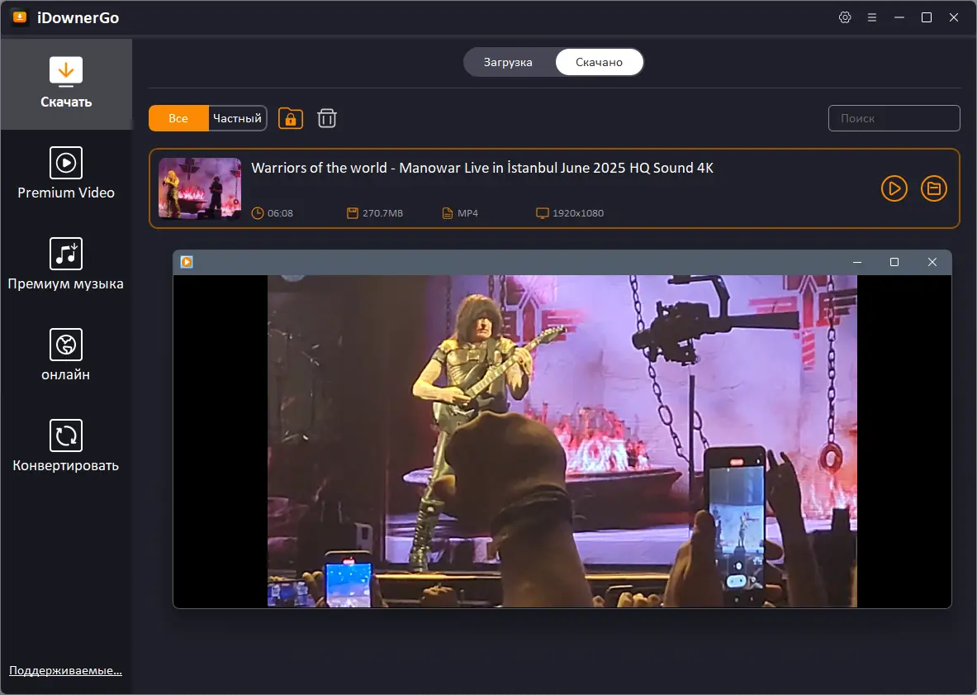This screenshot has width=977, height=695.
Task: Close the iDownerGo window
Action: pos(953,17)
